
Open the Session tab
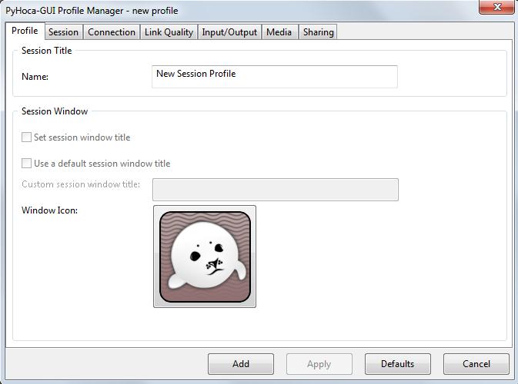pos(63,32)
